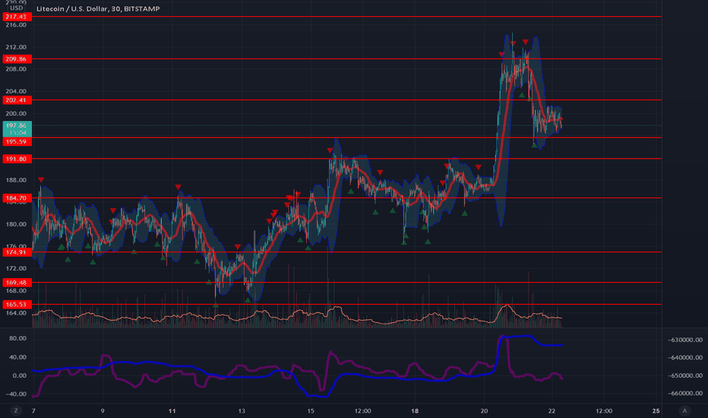Toggle the A auto-scale button
The height and width of the screenshot is (418, 708).
tap(684, 410)
